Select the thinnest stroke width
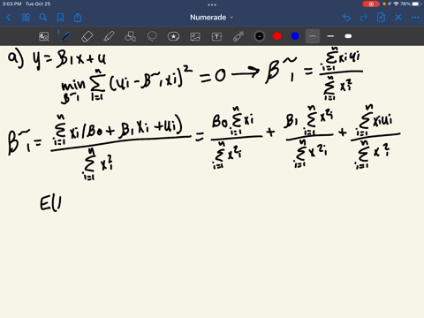Image resolution: width=424 pixels, height=318 pixels. click(x=313, y=36)
